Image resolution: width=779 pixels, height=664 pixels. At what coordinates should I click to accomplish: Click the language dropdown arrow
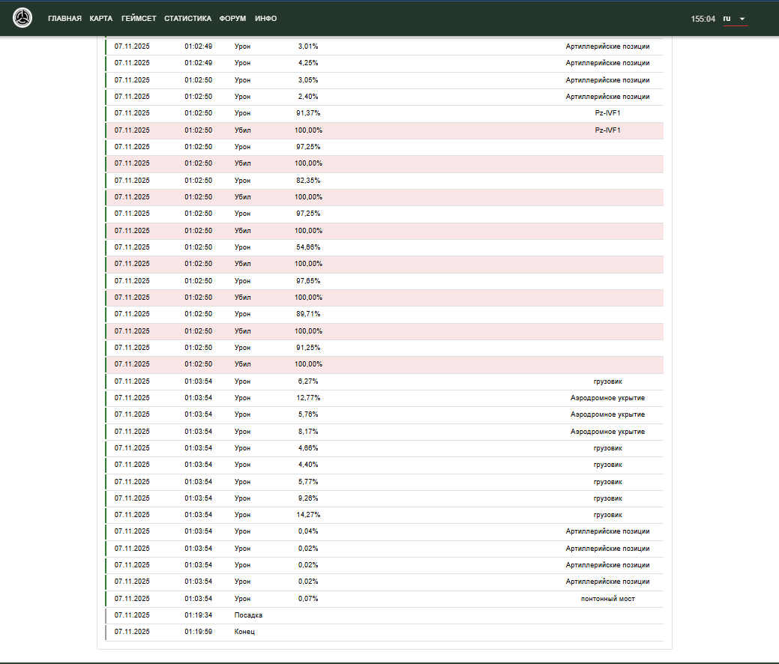click(742, 19)
